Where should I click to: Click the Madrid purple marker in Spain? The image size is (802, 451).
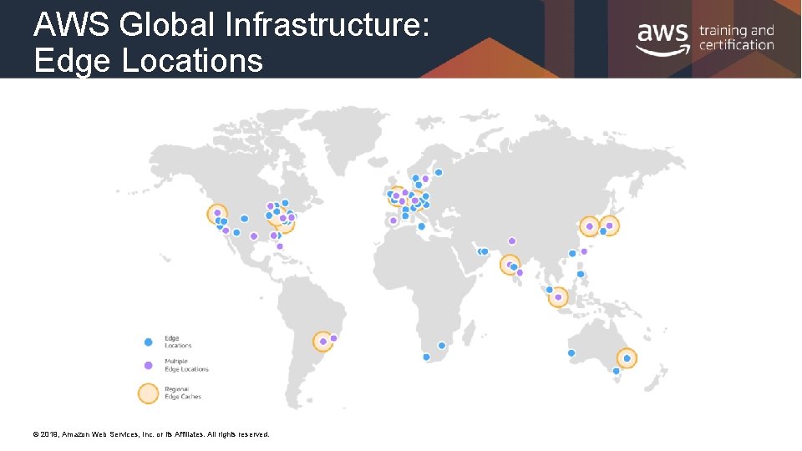393,220
